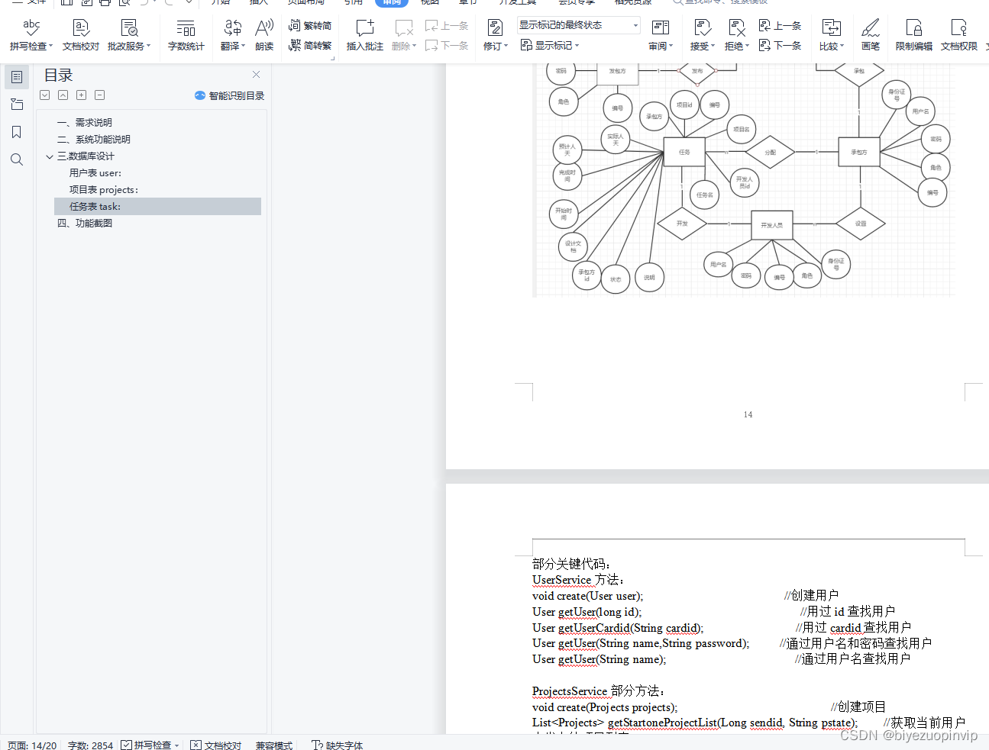989x750 pixels.
Task: Click page number 14 in footer
Action: point(748,414)
